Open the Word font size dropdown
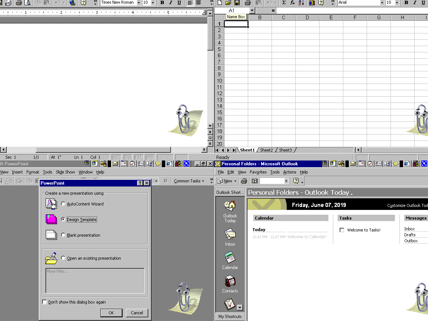Image resolution: width=428 pixels, height=321 pixels. coord(153,3)
